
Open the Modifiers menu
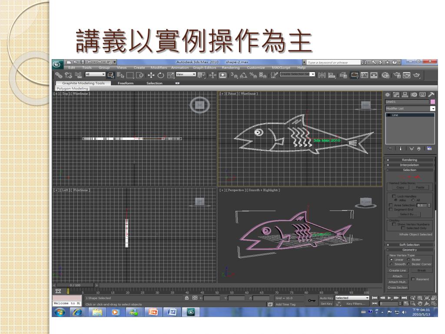coord(159,67)
